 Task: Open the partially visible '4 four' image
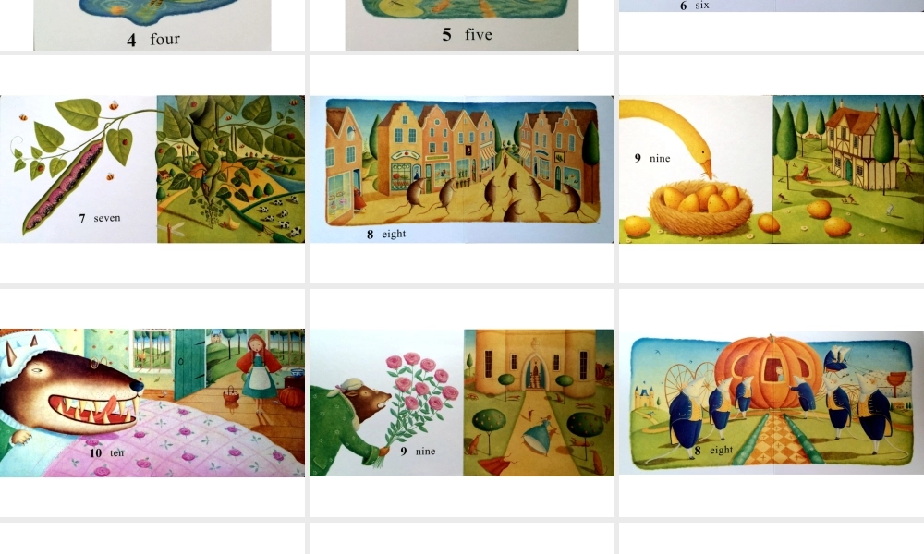pyautogui.click(x=152, y=25)
